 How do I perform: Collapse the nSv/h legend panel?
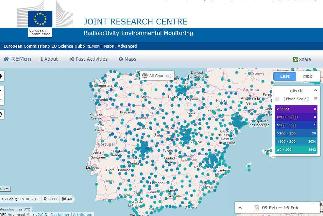315,90
